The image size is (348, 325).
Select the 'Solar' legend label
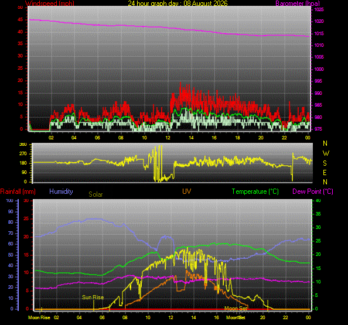pos(95,194)
